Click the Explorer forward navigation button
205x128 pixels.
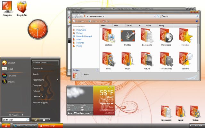tap(78, 16)
